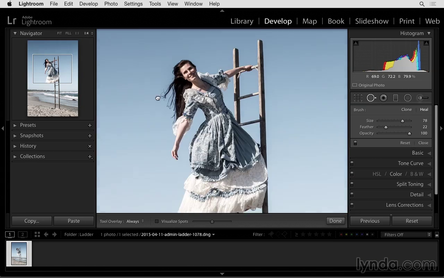Open the Settings menu
The height and width of the screenshot is (278, 444).
[133, 4]
